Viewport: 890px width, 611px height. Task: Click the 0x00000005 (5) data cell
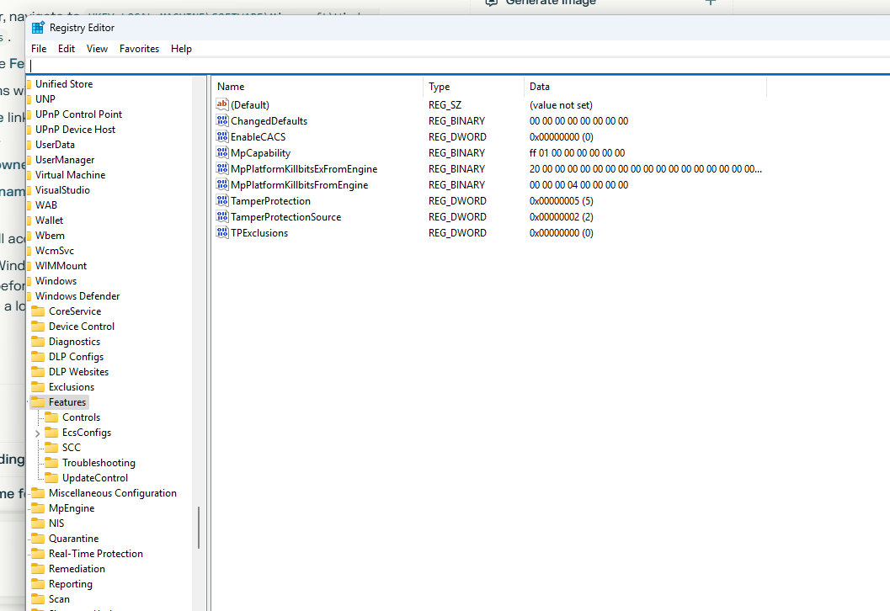click(561, 201)
